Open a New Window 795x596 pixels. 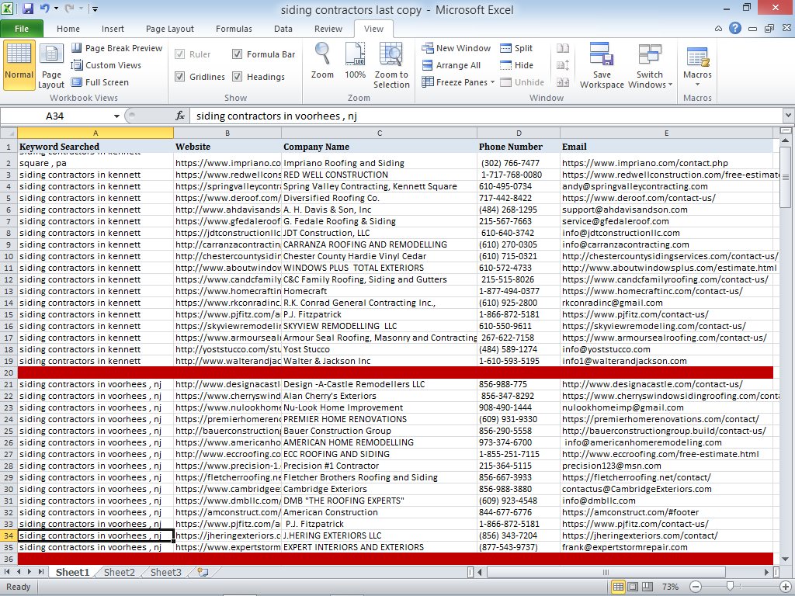[457, 48]
